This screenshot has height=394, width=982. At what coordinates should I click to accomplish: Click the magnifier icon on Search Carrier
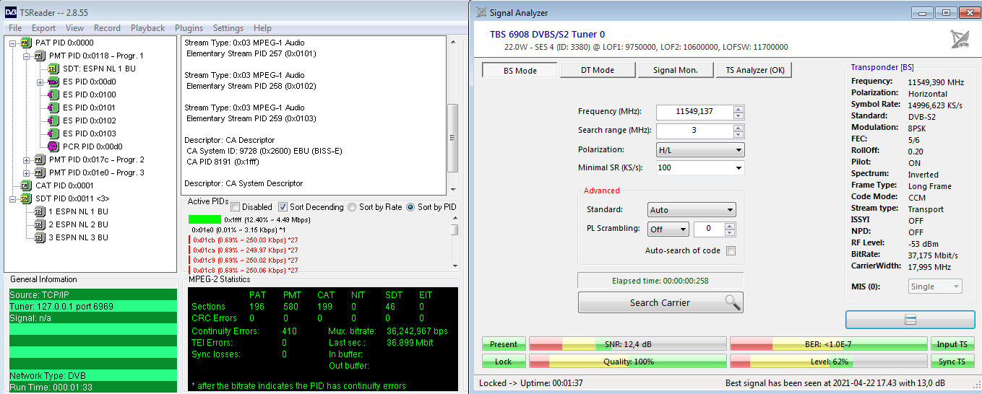(733, 302)
